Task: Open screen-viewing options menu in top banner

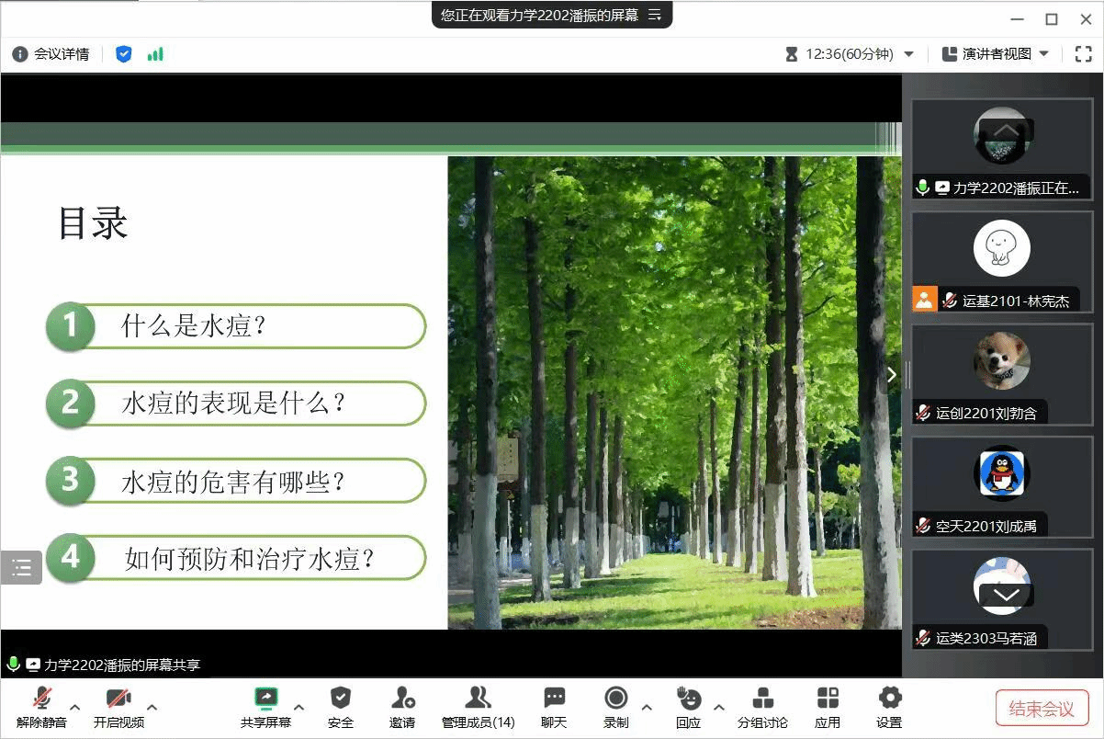Action: coord(655,15)
